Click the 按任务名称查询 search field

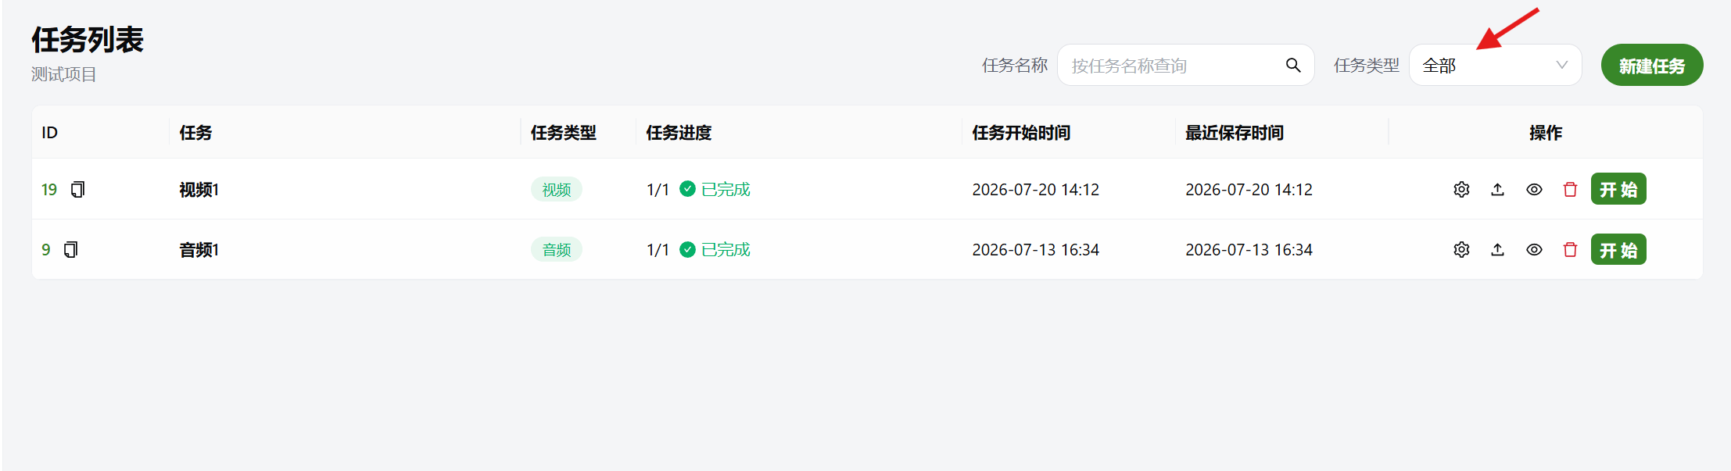[x=1173, y=65]
